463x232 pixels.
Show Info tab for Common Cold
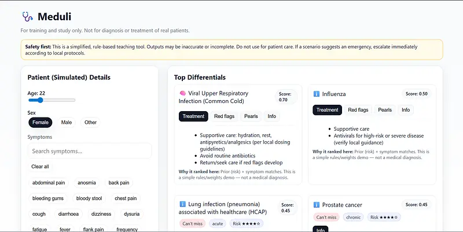pyautogui.click(x=271, y=116)
